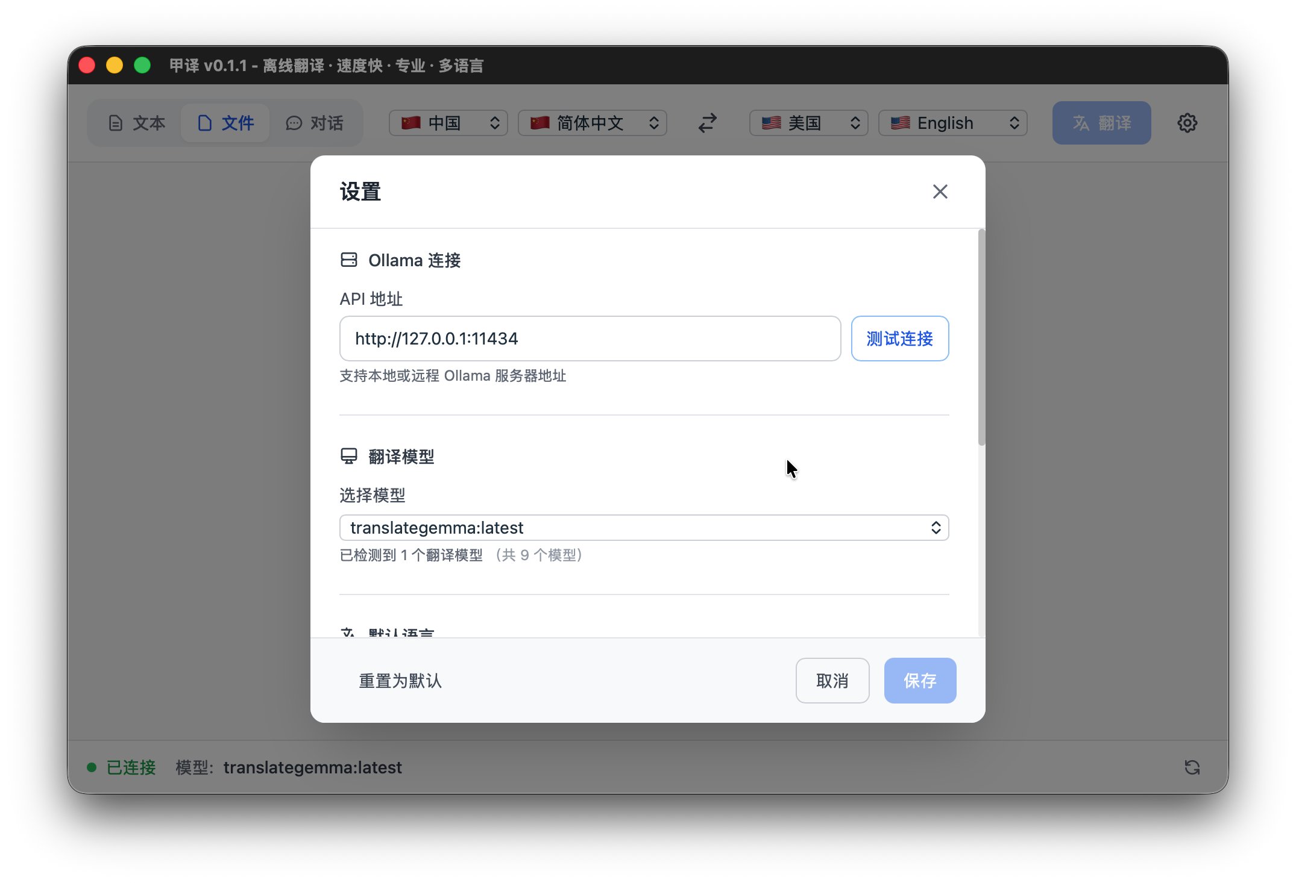The width and height of the screenshot is (1296, 883).
Task: Click the API address input field
Action: pyautogui.click(x=590, y=339)
